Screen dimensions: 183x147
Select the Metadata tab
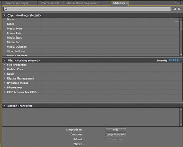[119, 3]
